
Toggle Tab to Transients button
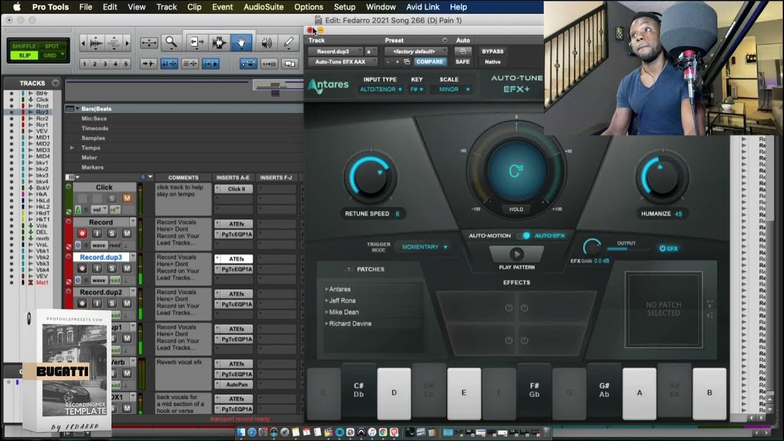click(148, 63)
